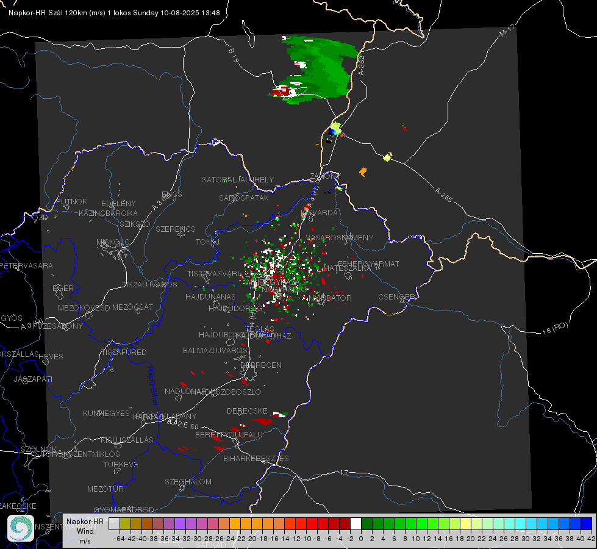The image size is (597, 549).
Task: Click the radar title text dated 10-08-2025 13:48
Action: click(x=114, y=13)
